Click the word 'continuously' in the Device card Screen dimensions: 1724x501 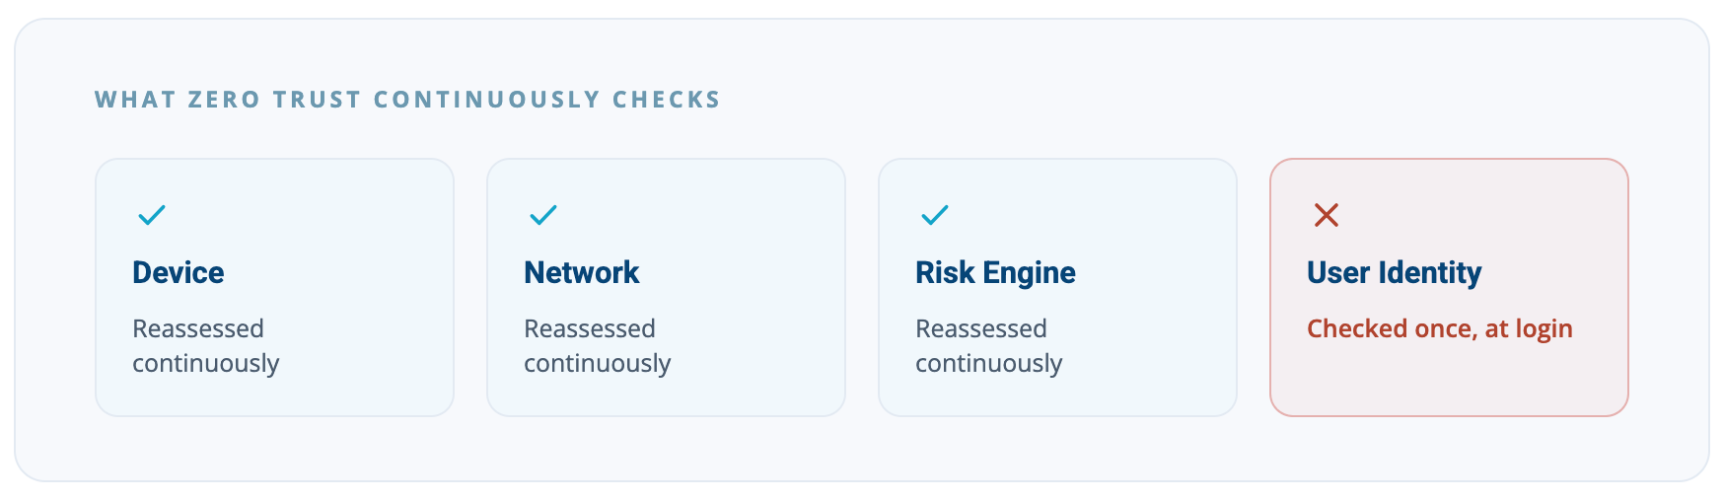point(206,364)
